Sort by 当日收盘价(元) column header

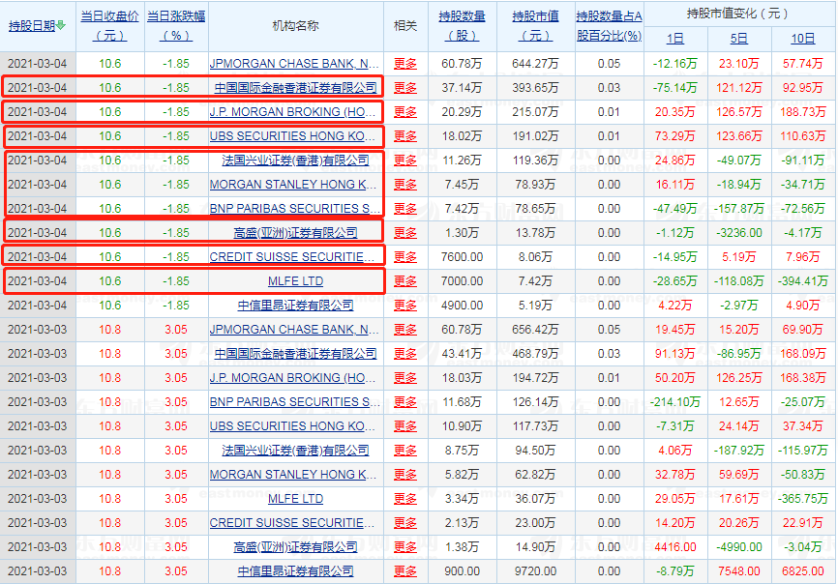pos(109,26)
